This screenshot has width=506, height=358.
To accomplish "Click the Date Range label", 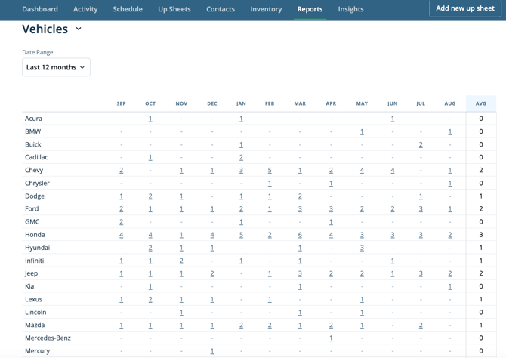I will [x=38, y=52].
